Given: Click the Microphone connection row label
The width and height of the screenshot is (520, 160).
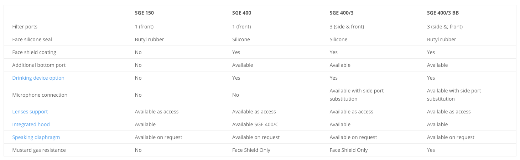Looking at the screenshot, I should pyautogui.click(x=40, y=95).
